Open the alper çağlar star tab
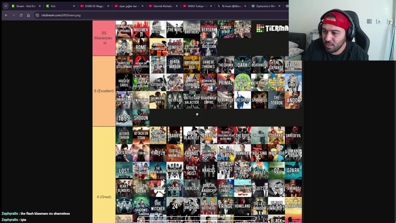This screenshot has width=396, height=223. (x=128, y=6)
